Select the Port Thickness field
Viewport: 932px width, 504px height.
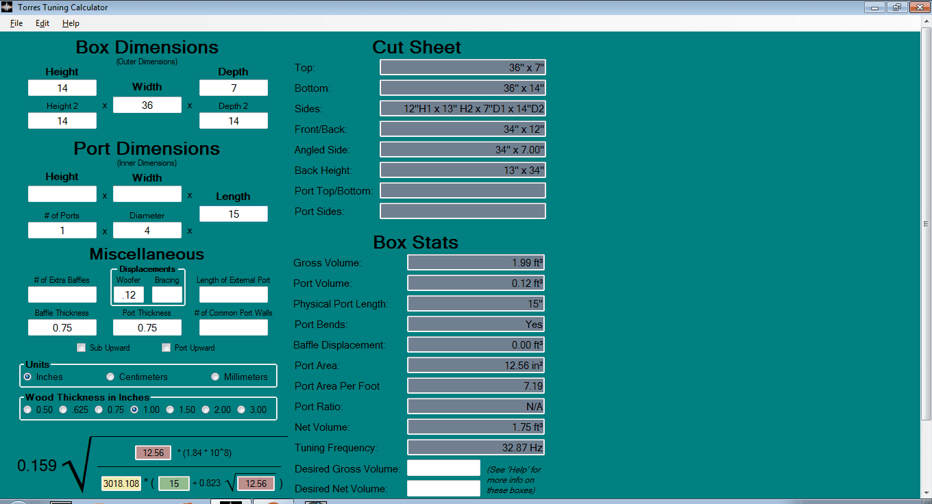(x=147, y=327)
